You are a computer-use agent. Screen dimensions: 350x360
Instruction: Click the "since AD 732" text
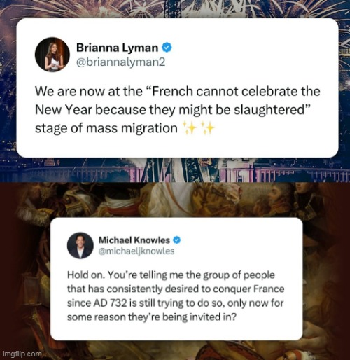pyautogui.click(x=97, y=303)
